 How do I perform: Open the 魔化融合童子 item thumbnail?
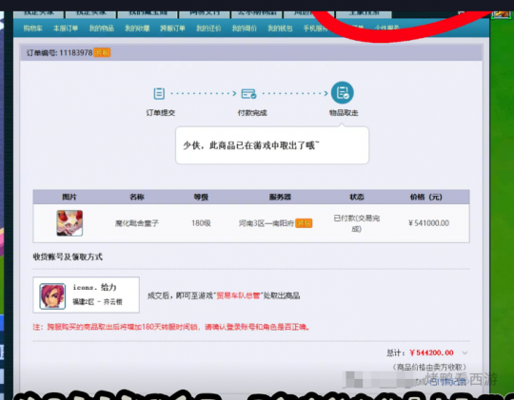(69, 223)
